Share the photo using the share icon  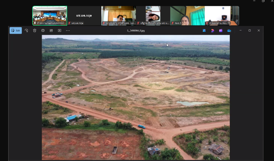[x=51, y=30]
